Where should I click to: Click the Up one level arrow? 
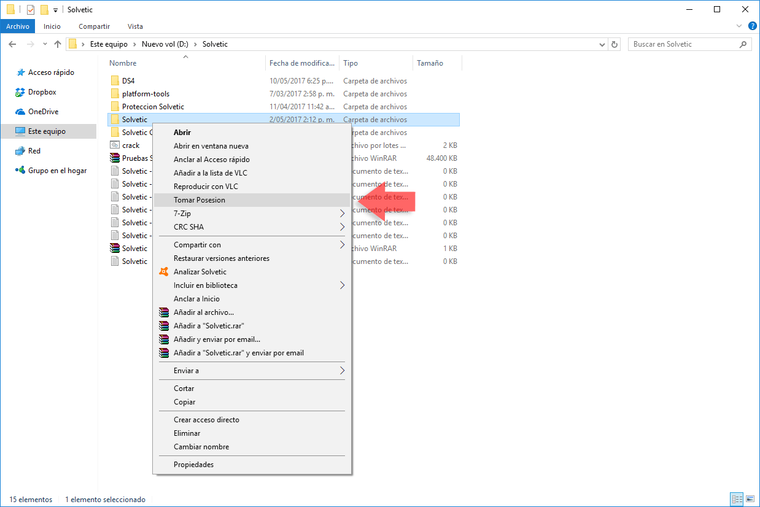[58, 44]
